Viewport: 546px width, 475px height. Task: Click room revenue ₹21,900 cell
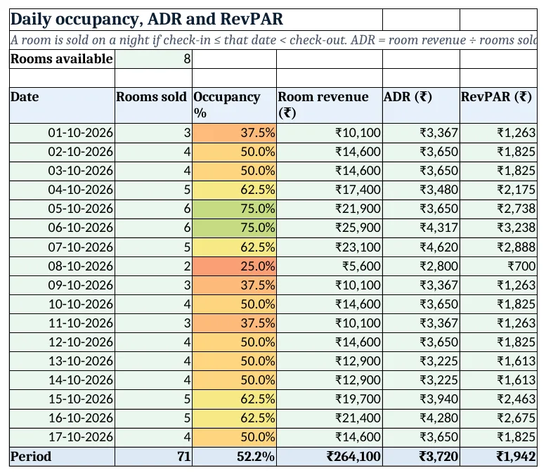(x=330, y=209)
